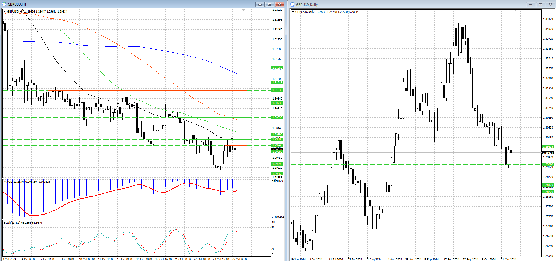556x261 pixels.
Task: Click the 2 Aug 2024 date on Daily time axis
Action: pyautogui.click(x=374, y=260)
